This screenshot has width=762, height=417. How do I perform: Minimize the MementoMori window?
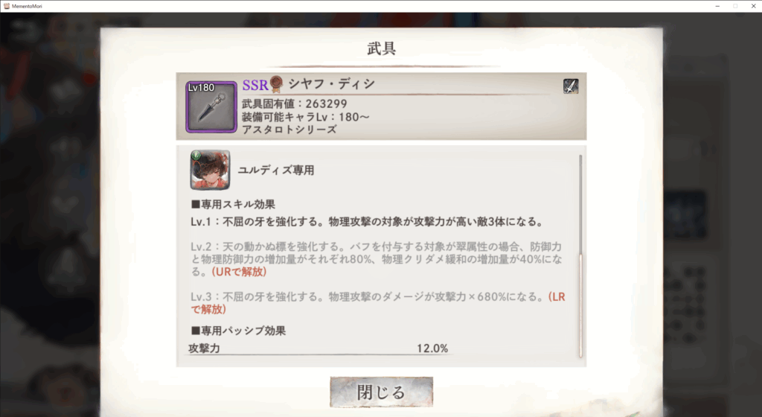click(717, 6)
